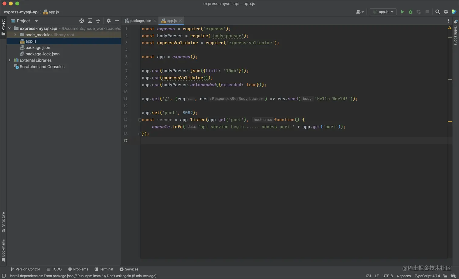459x279 pixels.
Task: Open Project panel options gear
Action: pos(109,21)
